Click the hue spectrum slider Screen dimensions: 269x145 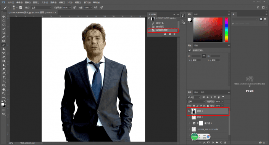click(x=227, y=30)
